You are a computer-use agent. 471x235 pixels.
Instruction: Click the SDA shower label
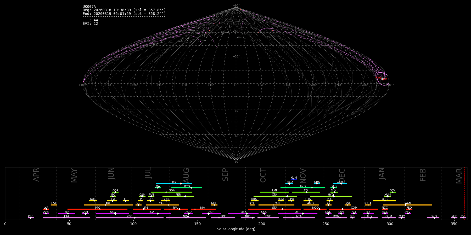pyautogui.click(x=172, y=190)
